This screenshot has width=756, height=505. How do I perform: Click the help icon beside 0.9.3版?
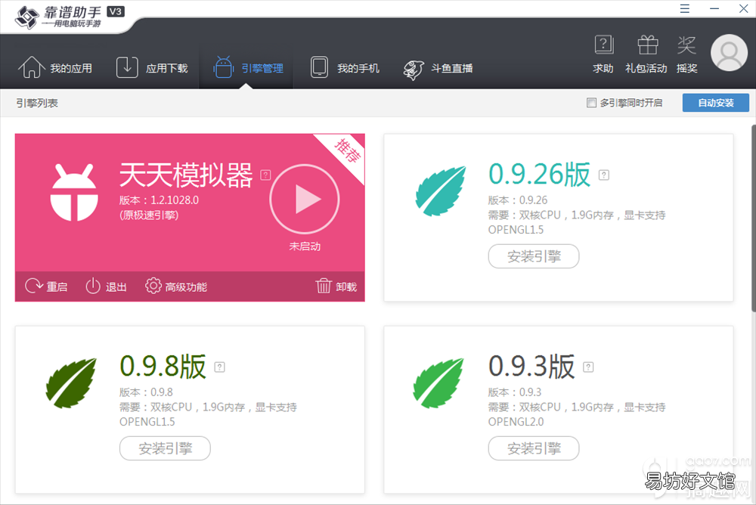(x=588, y=367)
